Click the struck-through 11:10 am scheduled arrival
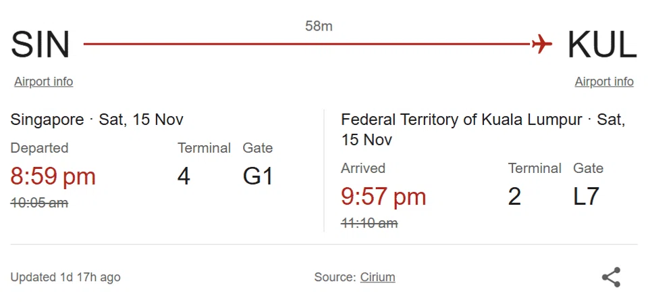 tap(369, 223)
